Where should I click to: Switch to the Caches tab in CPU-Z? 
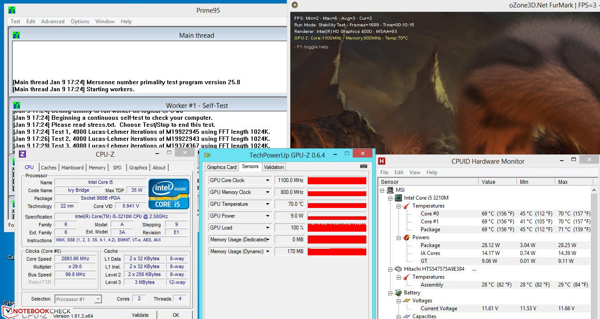click(x=49, y=168)
